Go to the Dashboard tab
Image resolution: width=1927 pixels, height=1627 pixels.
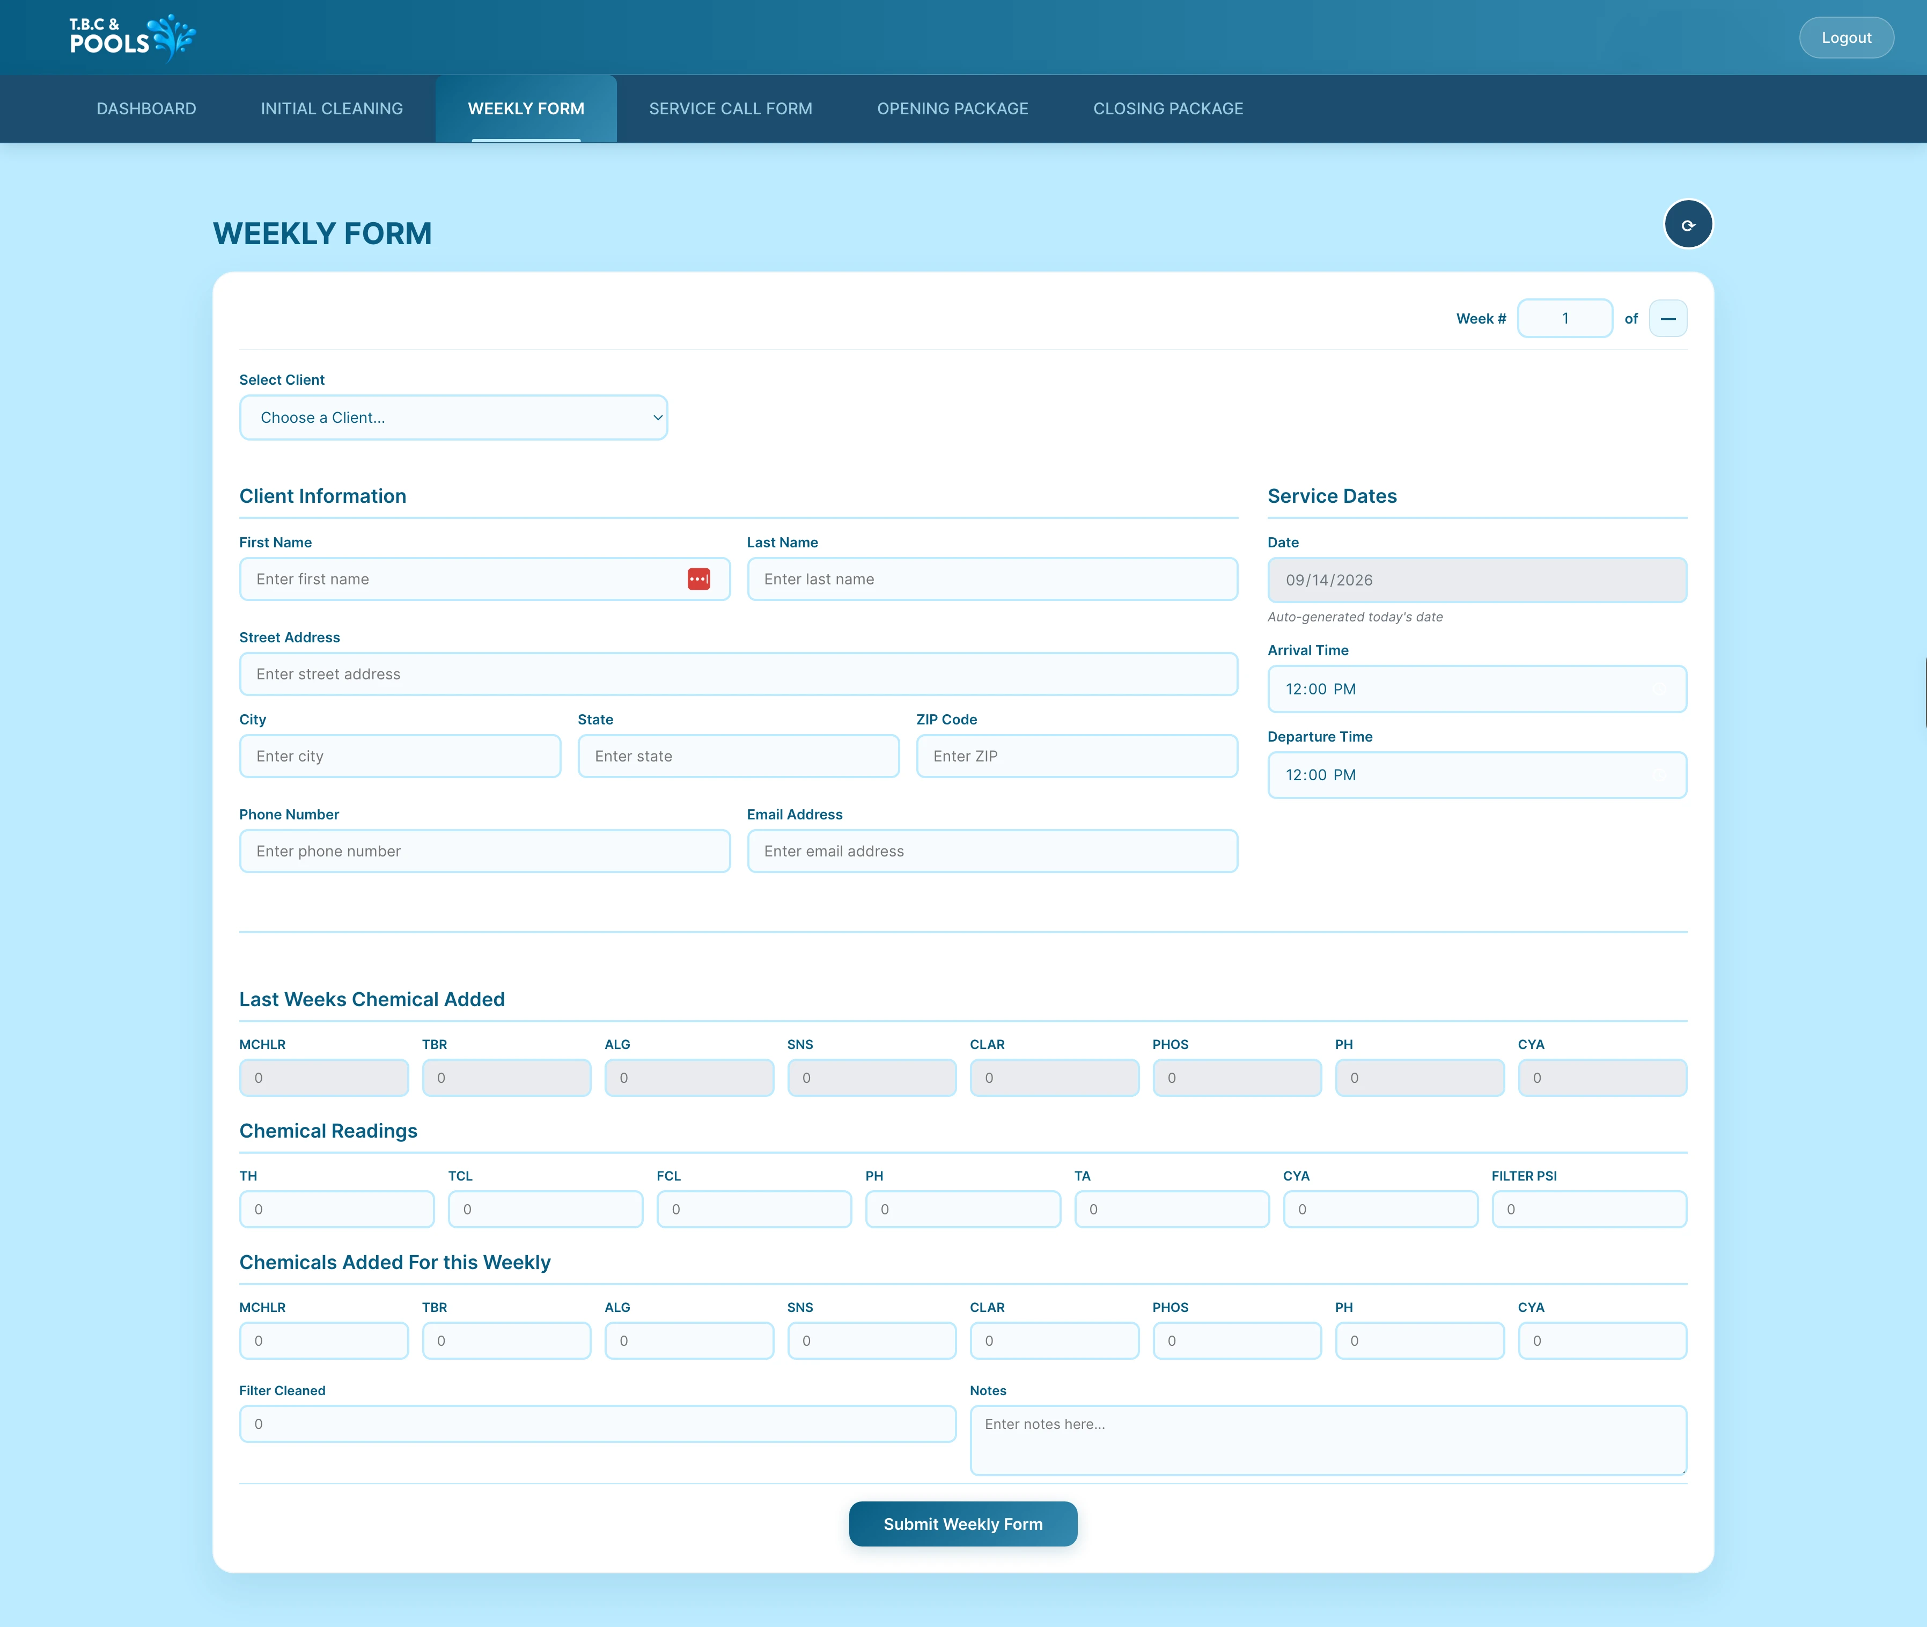146,109
